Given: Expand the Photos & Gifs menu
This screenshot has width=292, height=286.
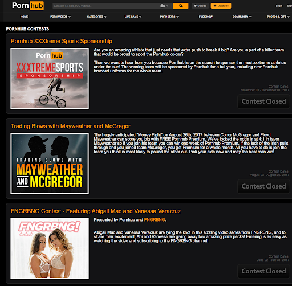Looking at the screenshot, I should [x=278, y=17].
